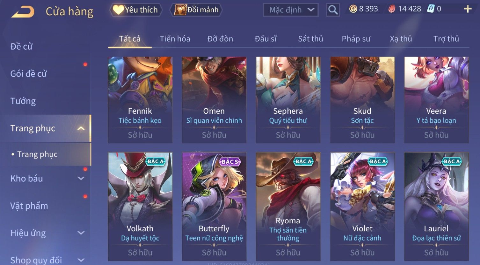This screenshot has height=265, width=480.
Task: Select the Butterfly Teen nữ công nghệ skin
Action: point(214,207)
